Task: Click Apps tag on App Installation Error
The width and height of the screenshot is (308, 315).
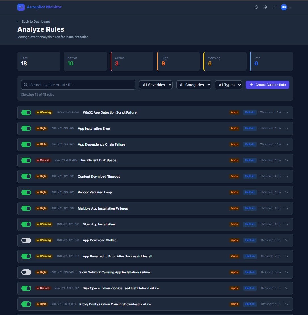Action: pos(234,128)
